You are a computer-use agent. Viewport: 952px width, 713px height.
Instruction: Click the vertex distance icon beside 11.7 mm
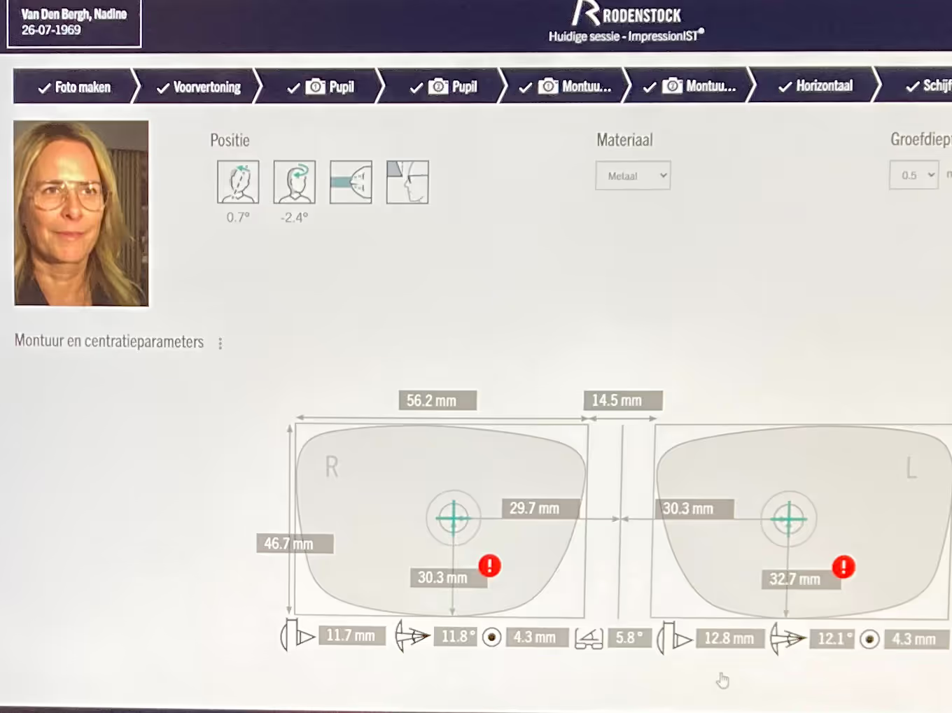[x=297, y=635]
